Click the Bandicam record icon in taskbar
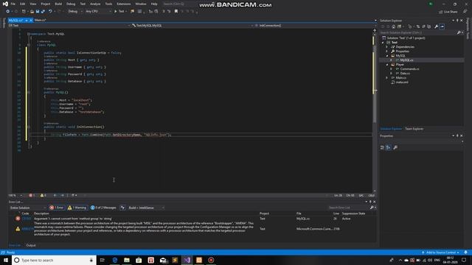This screenshot has width=472, height=265. click(211, 260)
